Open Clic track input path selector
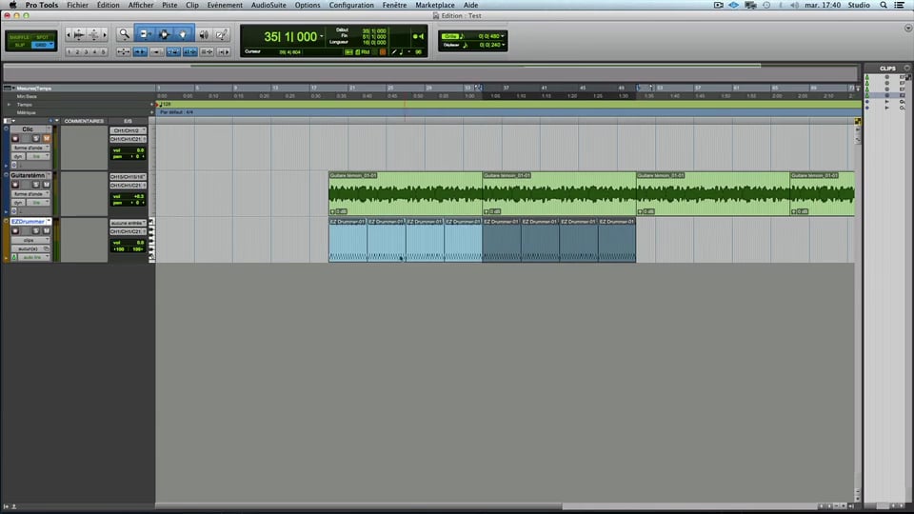The width and height of the screenshot is (914, 514). coord(129,130)
